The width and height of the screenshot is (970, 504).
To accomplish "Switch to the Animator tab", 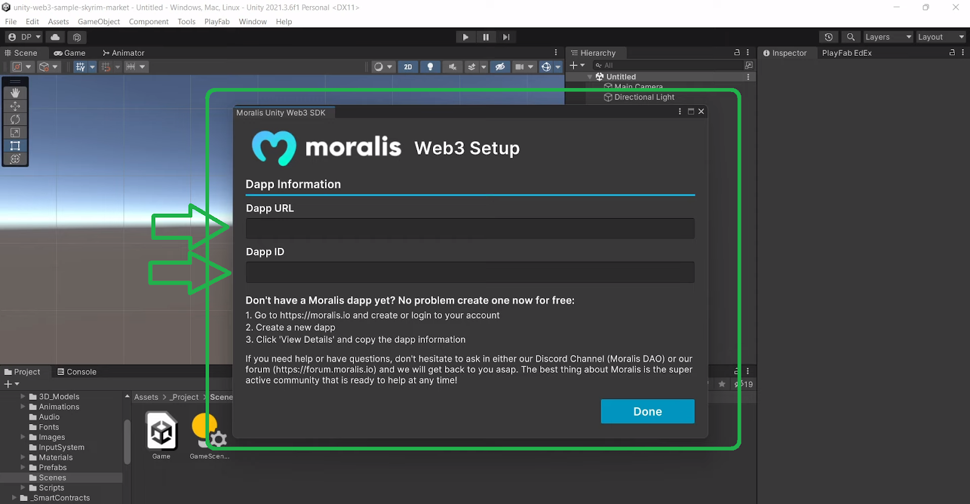I will point(124,53).
